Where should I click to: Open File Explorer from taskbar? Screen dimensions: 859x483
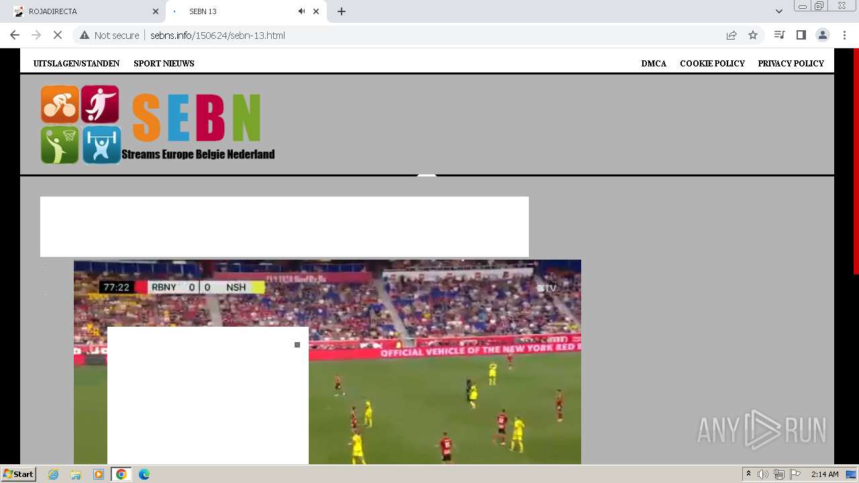coord(76,474)
